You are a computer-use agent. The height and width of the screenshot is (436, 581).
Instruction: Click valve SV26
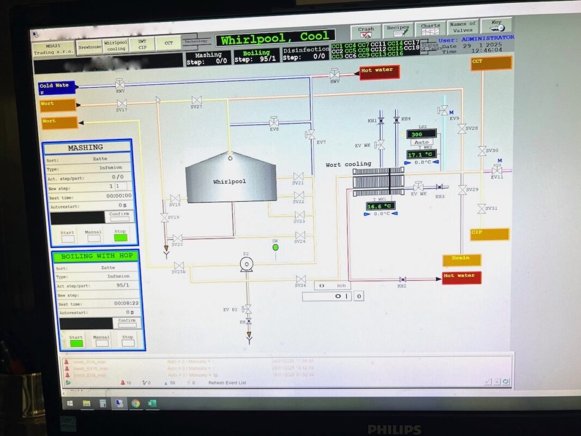(301, 279)
